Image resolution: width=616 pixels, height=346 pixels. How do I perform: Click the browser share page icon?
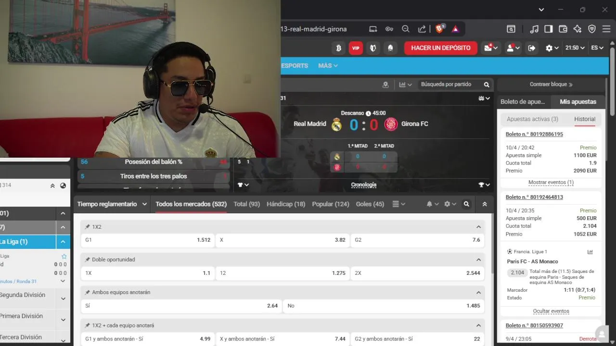[x=422, y=29]
